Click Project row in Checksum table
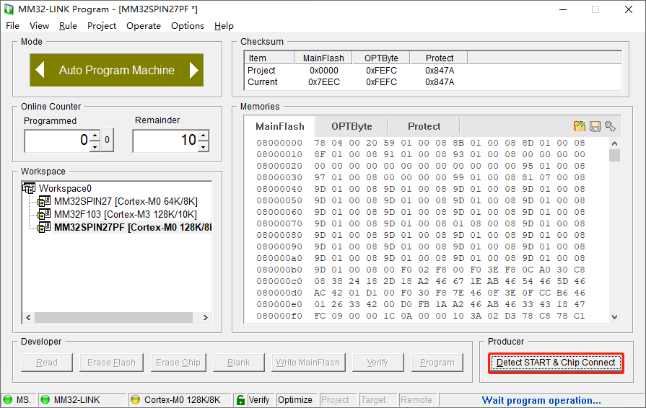The width and height of the screenshot is (646, 408). coord(432,71)
